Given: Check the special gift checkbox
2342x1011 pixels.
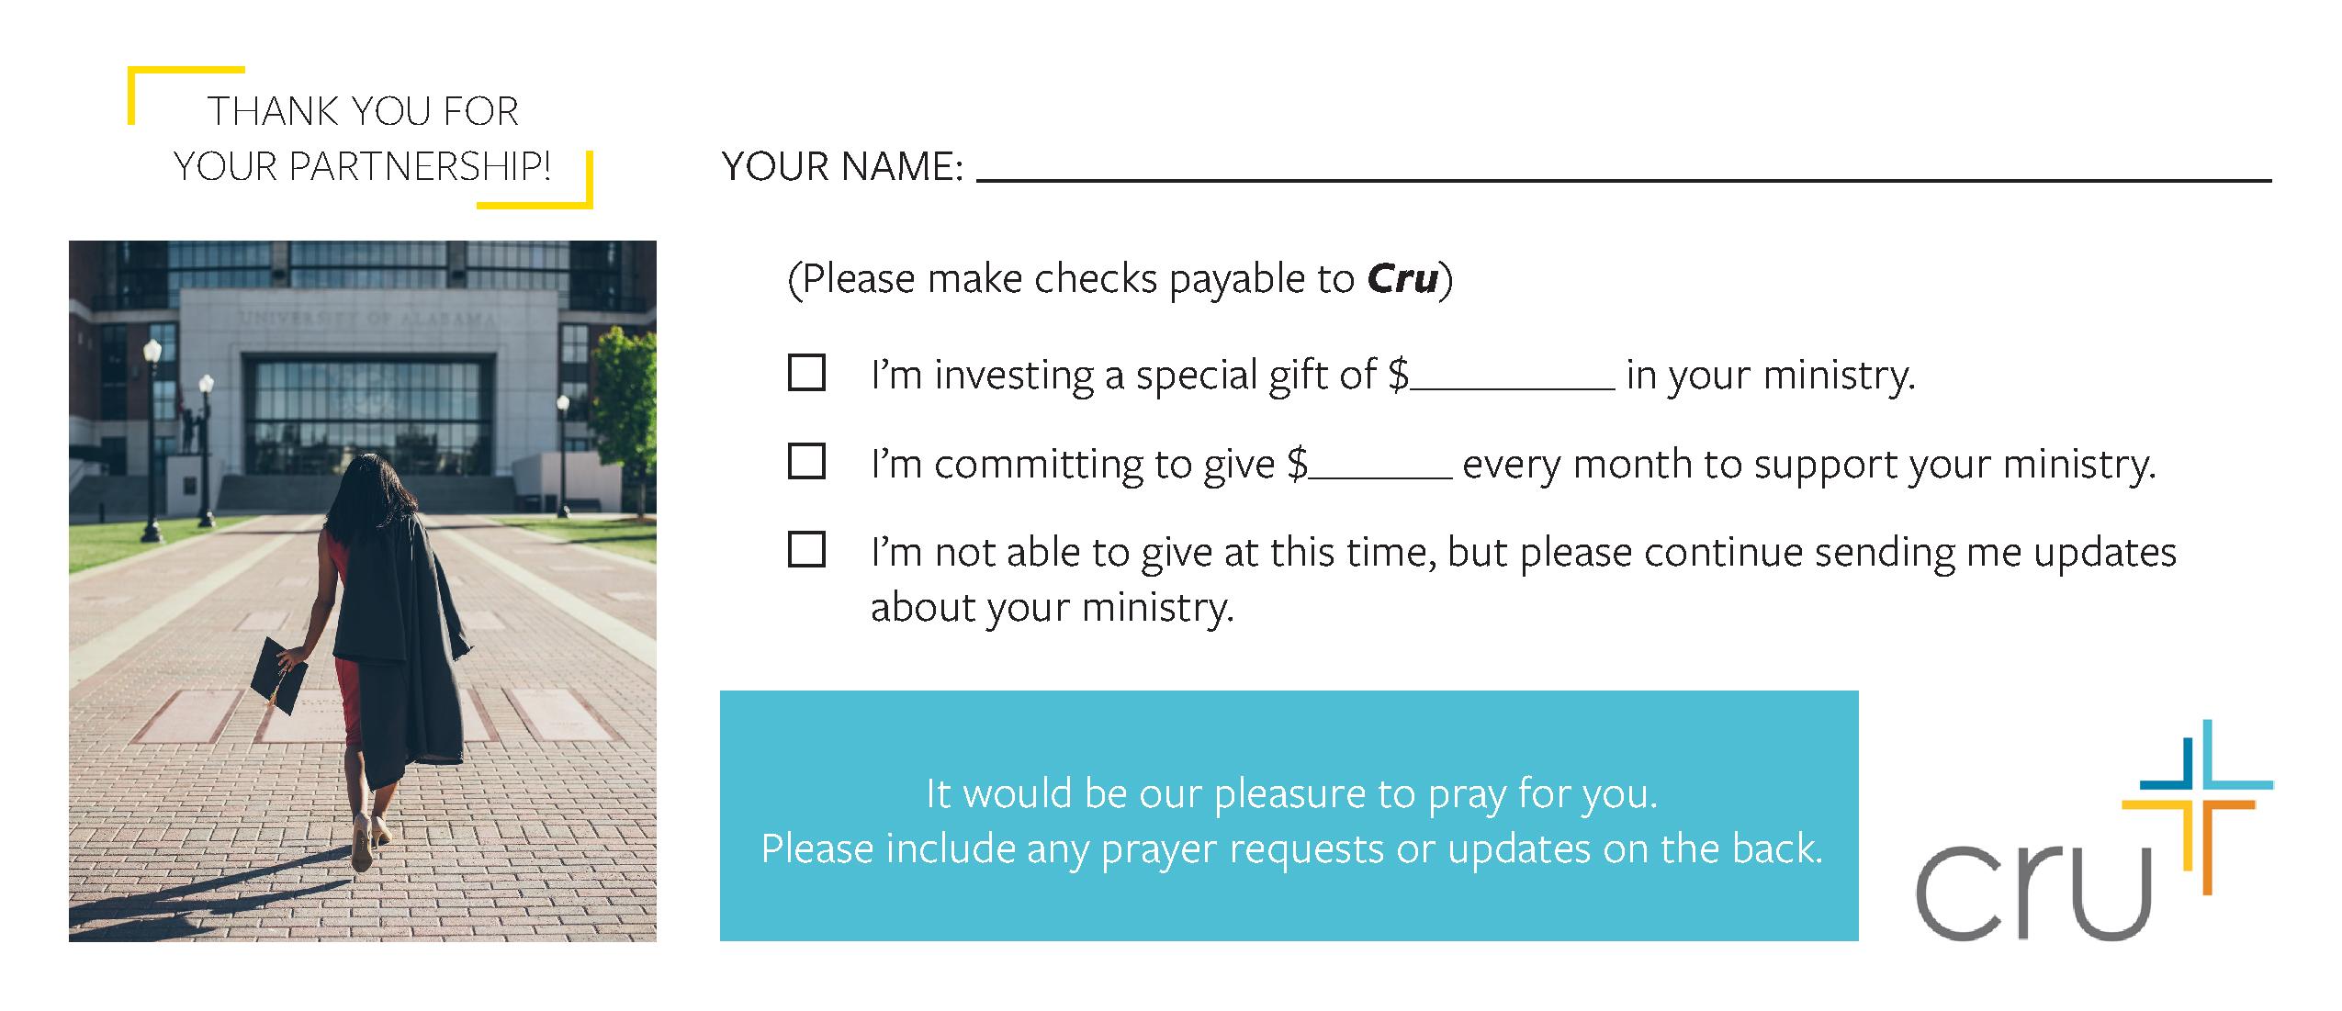Looking at the screenshot, I should point(806,373).
